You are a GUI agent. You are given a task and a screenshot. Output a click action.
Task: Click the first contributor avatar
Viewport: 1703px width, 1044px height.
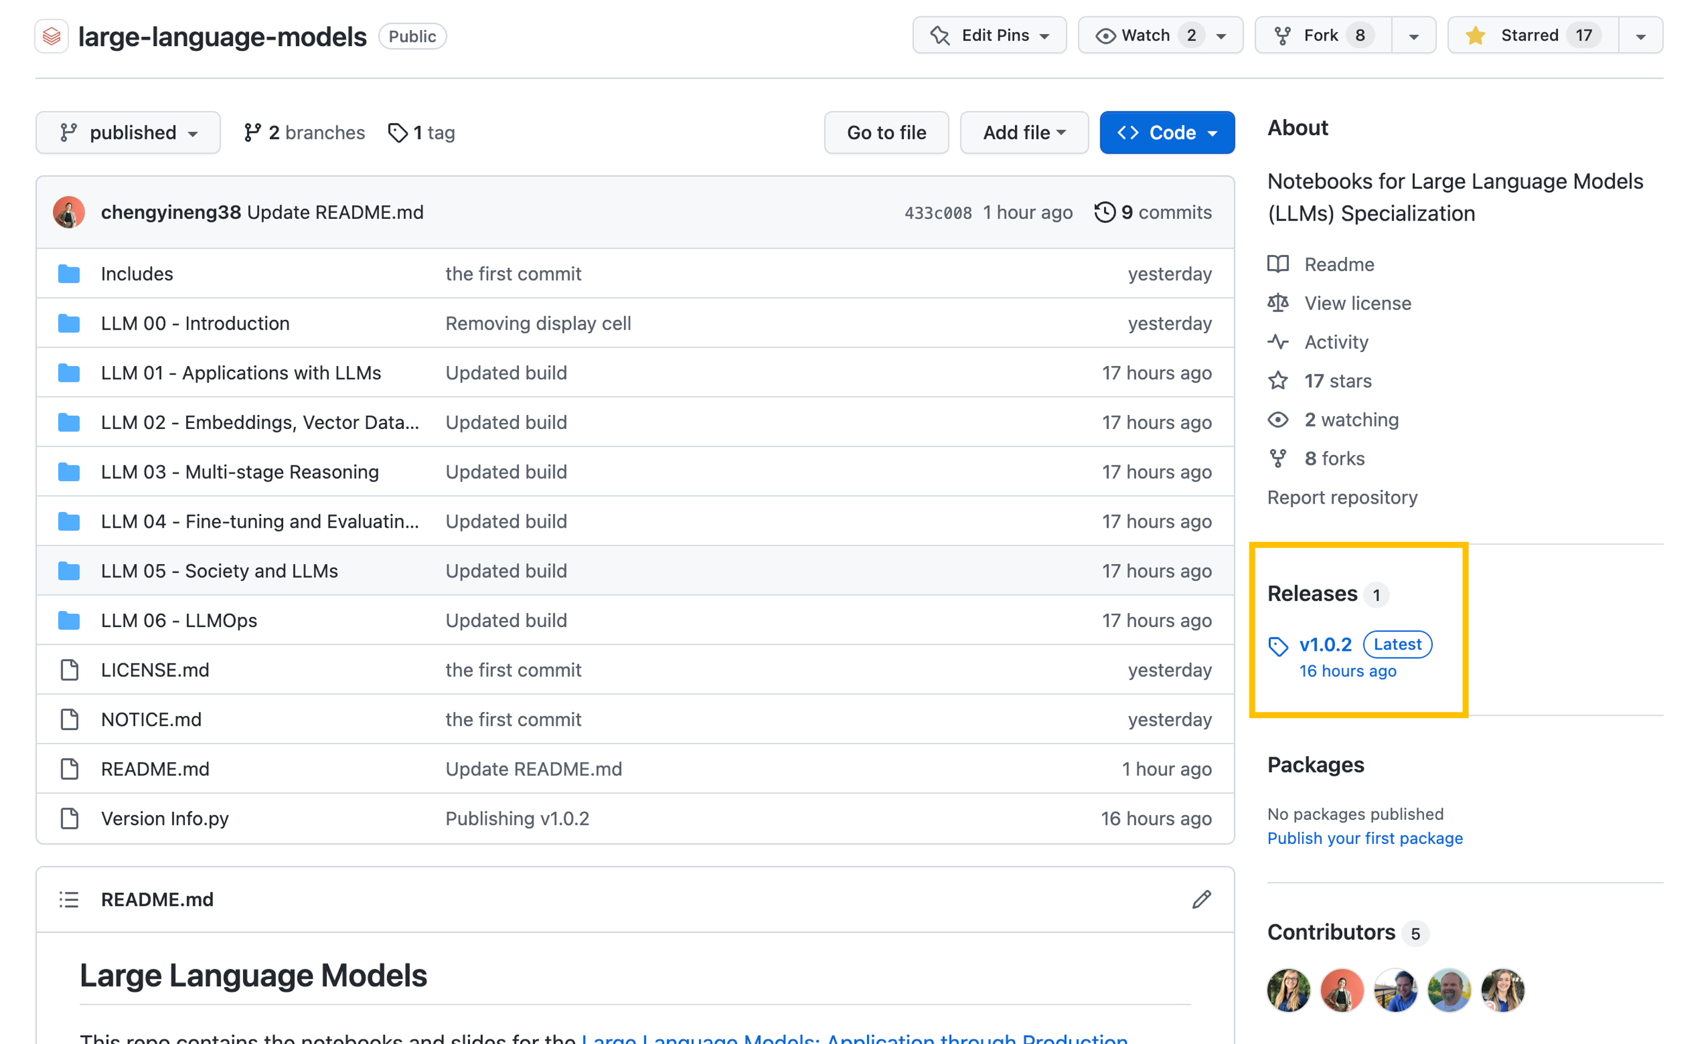1288,989
